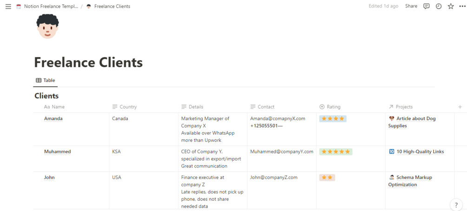Add a new column with plus icon
Viewport: 467px width, 211px height.
point(460,107)
